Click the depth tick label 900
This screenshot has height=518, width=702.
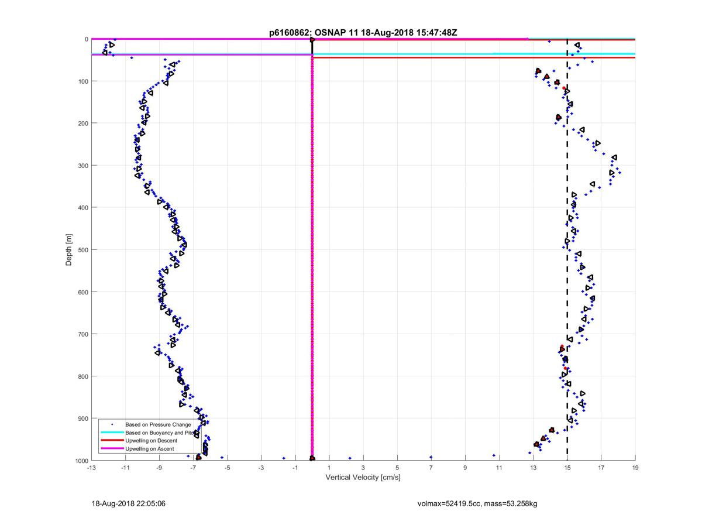(x=82, y=418)
